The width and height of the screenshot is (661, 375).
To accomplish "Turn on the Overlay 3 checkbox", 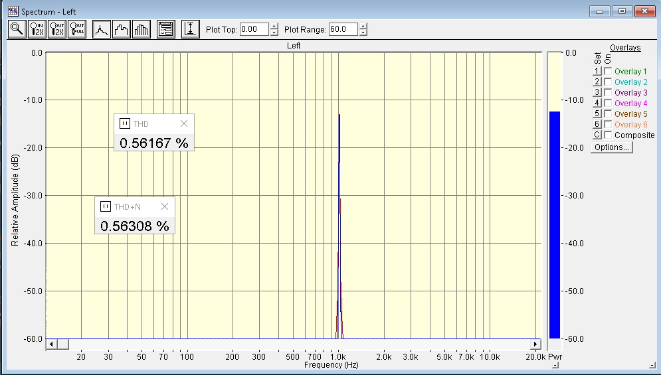I will (x=608, y=92).
